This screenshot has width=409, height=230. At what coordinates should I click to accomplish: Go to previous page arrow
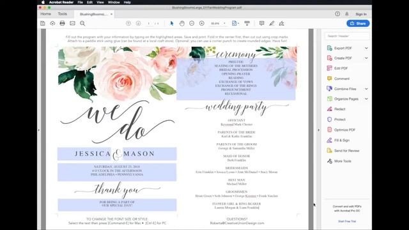click(128, 24)
